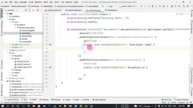Click the override gutter icon on line 98
Screen dimensions: 193x108
point(50,45)
